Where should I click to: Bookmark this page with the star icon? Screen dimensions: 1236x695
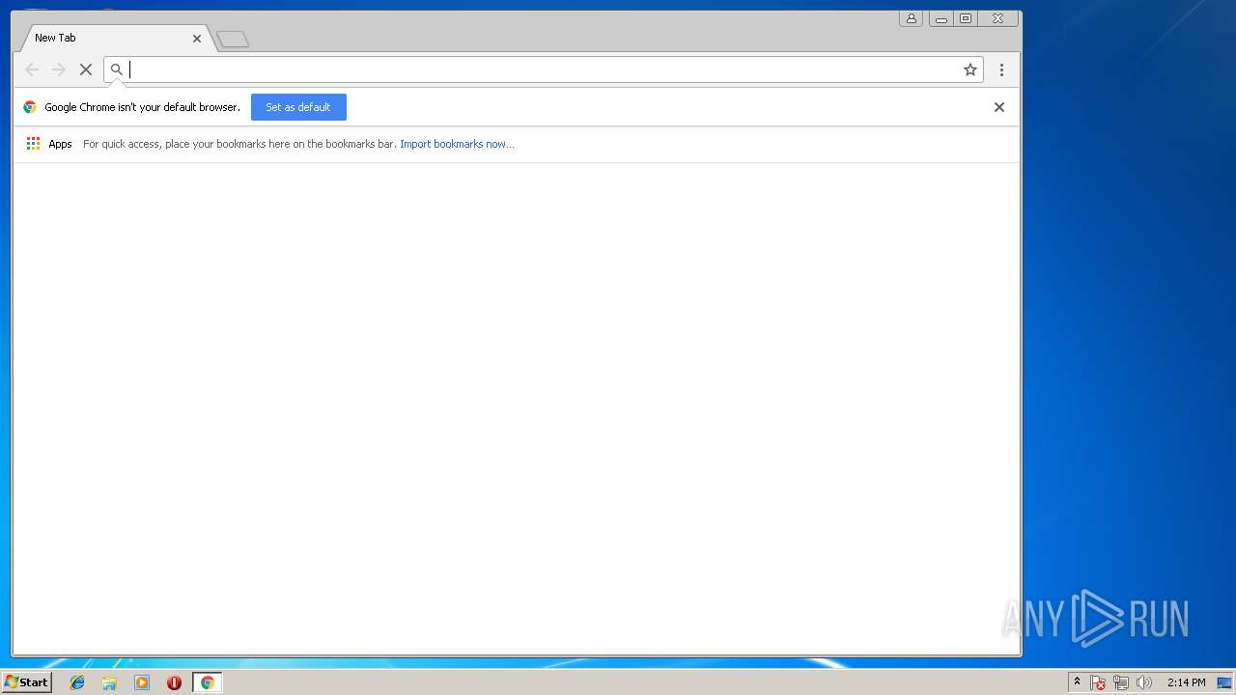point(970,69)
